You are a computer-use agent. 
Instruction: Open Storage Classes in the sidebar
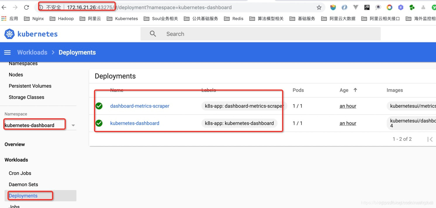[27, 97]
